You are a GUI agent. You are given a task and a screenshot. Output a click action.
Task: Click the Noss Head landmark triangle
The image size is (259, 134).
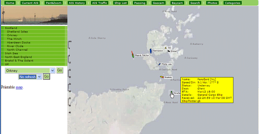pos(164,102)
